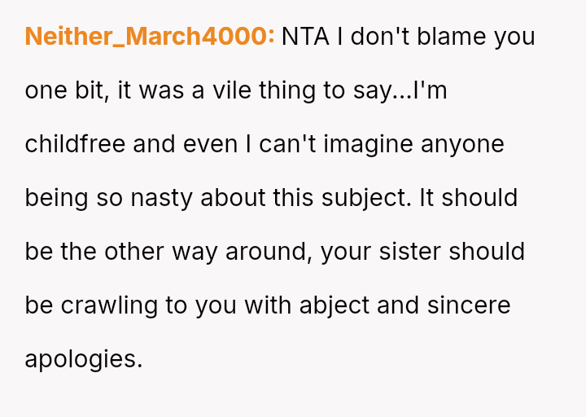Click the word "childfree" in the comment
Screen dimensions: 586x417
click(x=75, y=144)
